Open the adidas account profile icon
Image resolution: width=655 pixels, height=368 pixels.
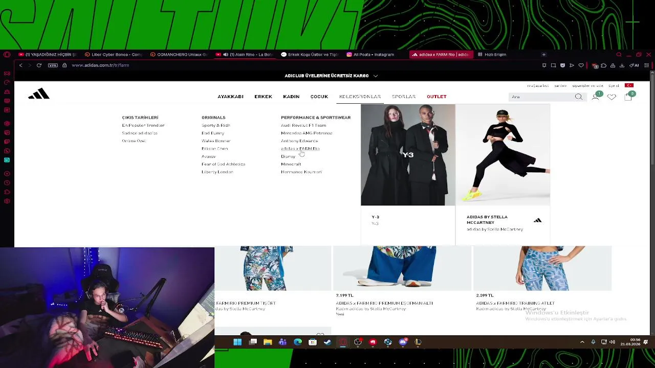tap(595, 97)
